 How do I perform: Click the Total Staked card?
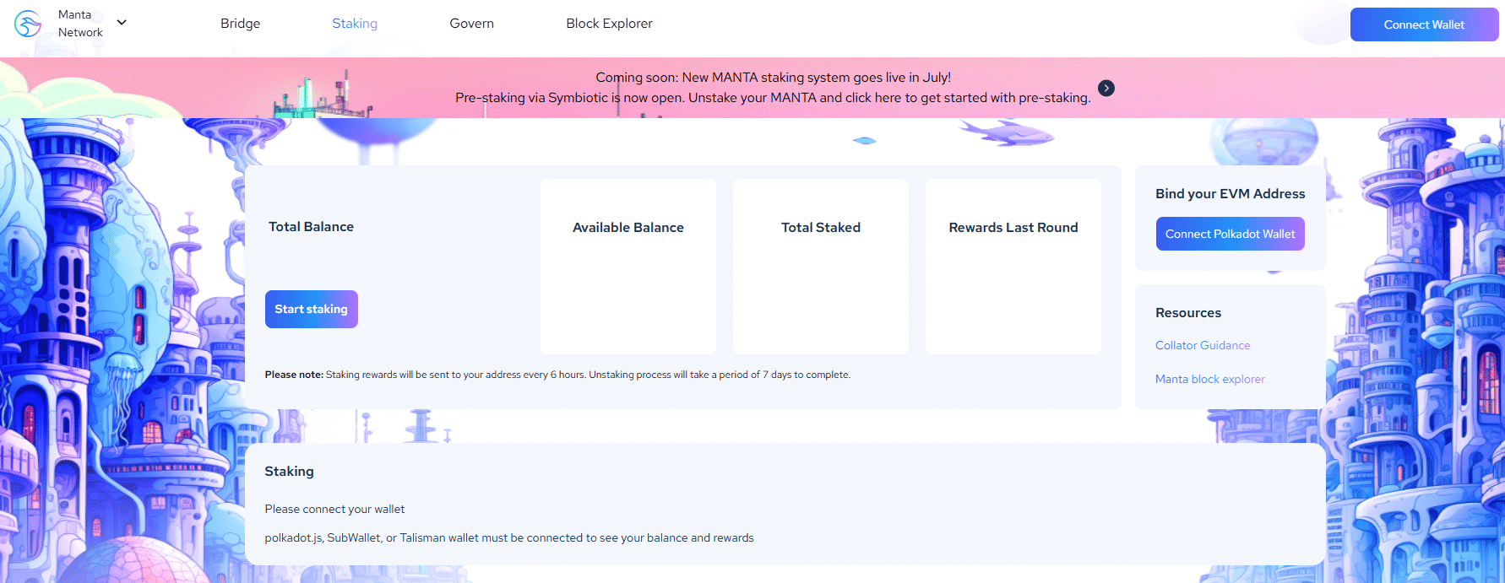(x=821, y=267)
